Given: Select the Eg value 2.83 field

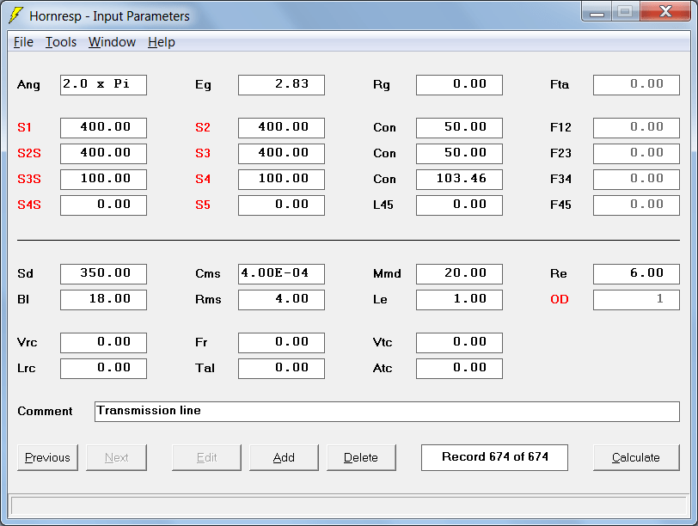Looking at the screenshot, I should pos(281,85).
